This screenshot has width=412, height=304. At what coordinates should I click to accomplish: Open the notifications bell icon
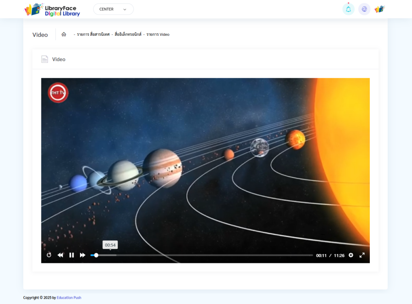point(348,9)
